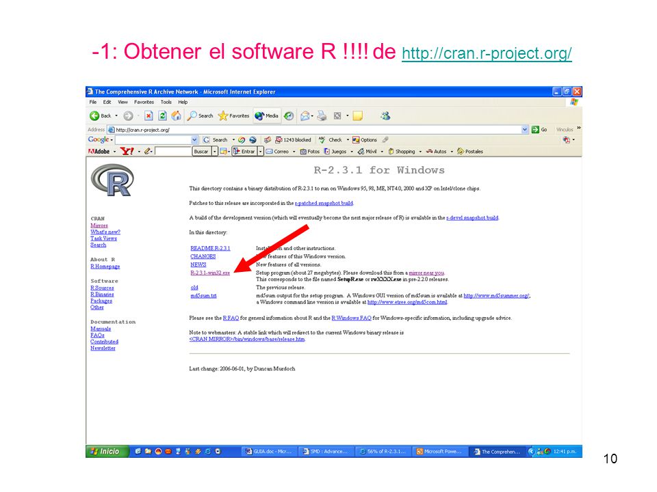Screen dimensions: 657x492
Task: Open the Tools menu
Action: pyautogui.click(x=166, y=102)
